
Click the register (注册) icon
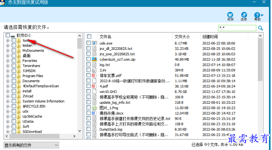(x=244, y=15)
